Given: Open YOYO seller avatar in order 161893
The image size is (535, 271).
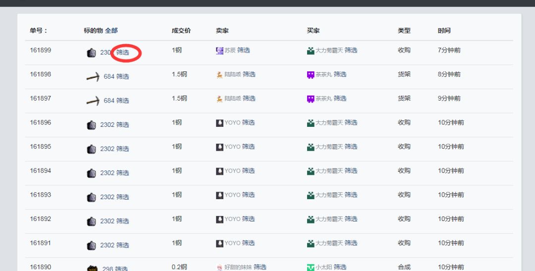Looking at the screenshot, I should 220,195.
